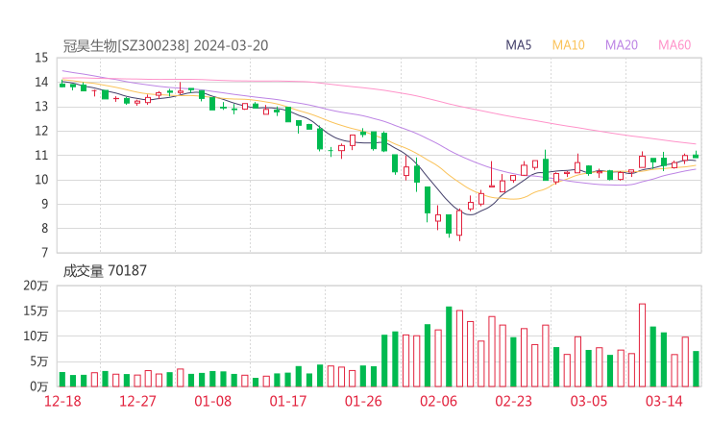The image size is (711, 423).
Task: Click the tallest red volume bar near 03-14
Action: 642,345
